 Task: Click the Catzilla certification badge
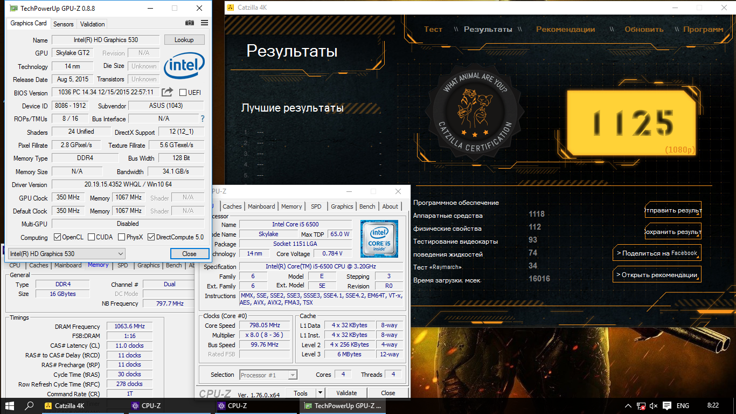(474, 111)
